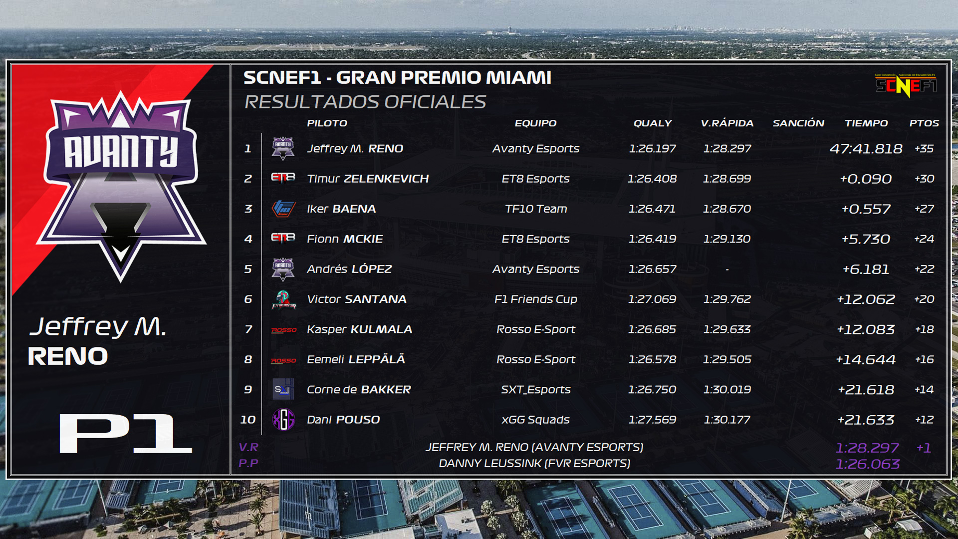
Task: Click the ET8 logo next to Timur Zelenkevich
Action: click(x=283, y=178)
